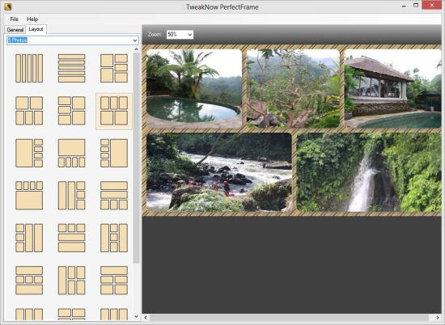Click the pool with palm tree photo
Image resolution: width=445 pixels, height=325 pixels.
click(x=194, y=89)
